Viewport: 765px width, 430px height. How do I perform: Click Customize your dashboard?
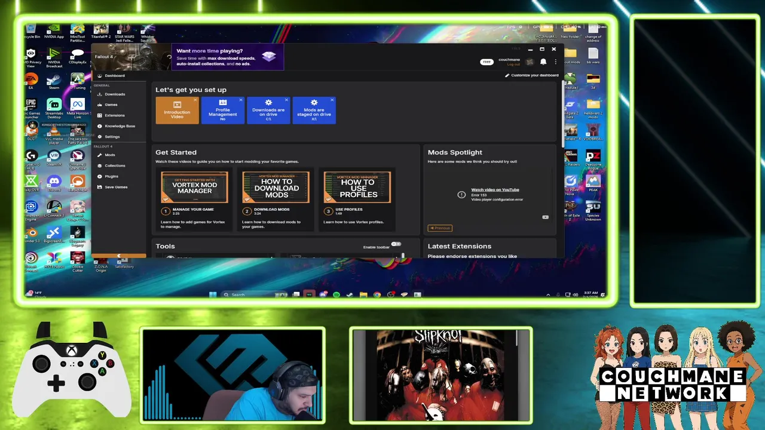[532, 76]
